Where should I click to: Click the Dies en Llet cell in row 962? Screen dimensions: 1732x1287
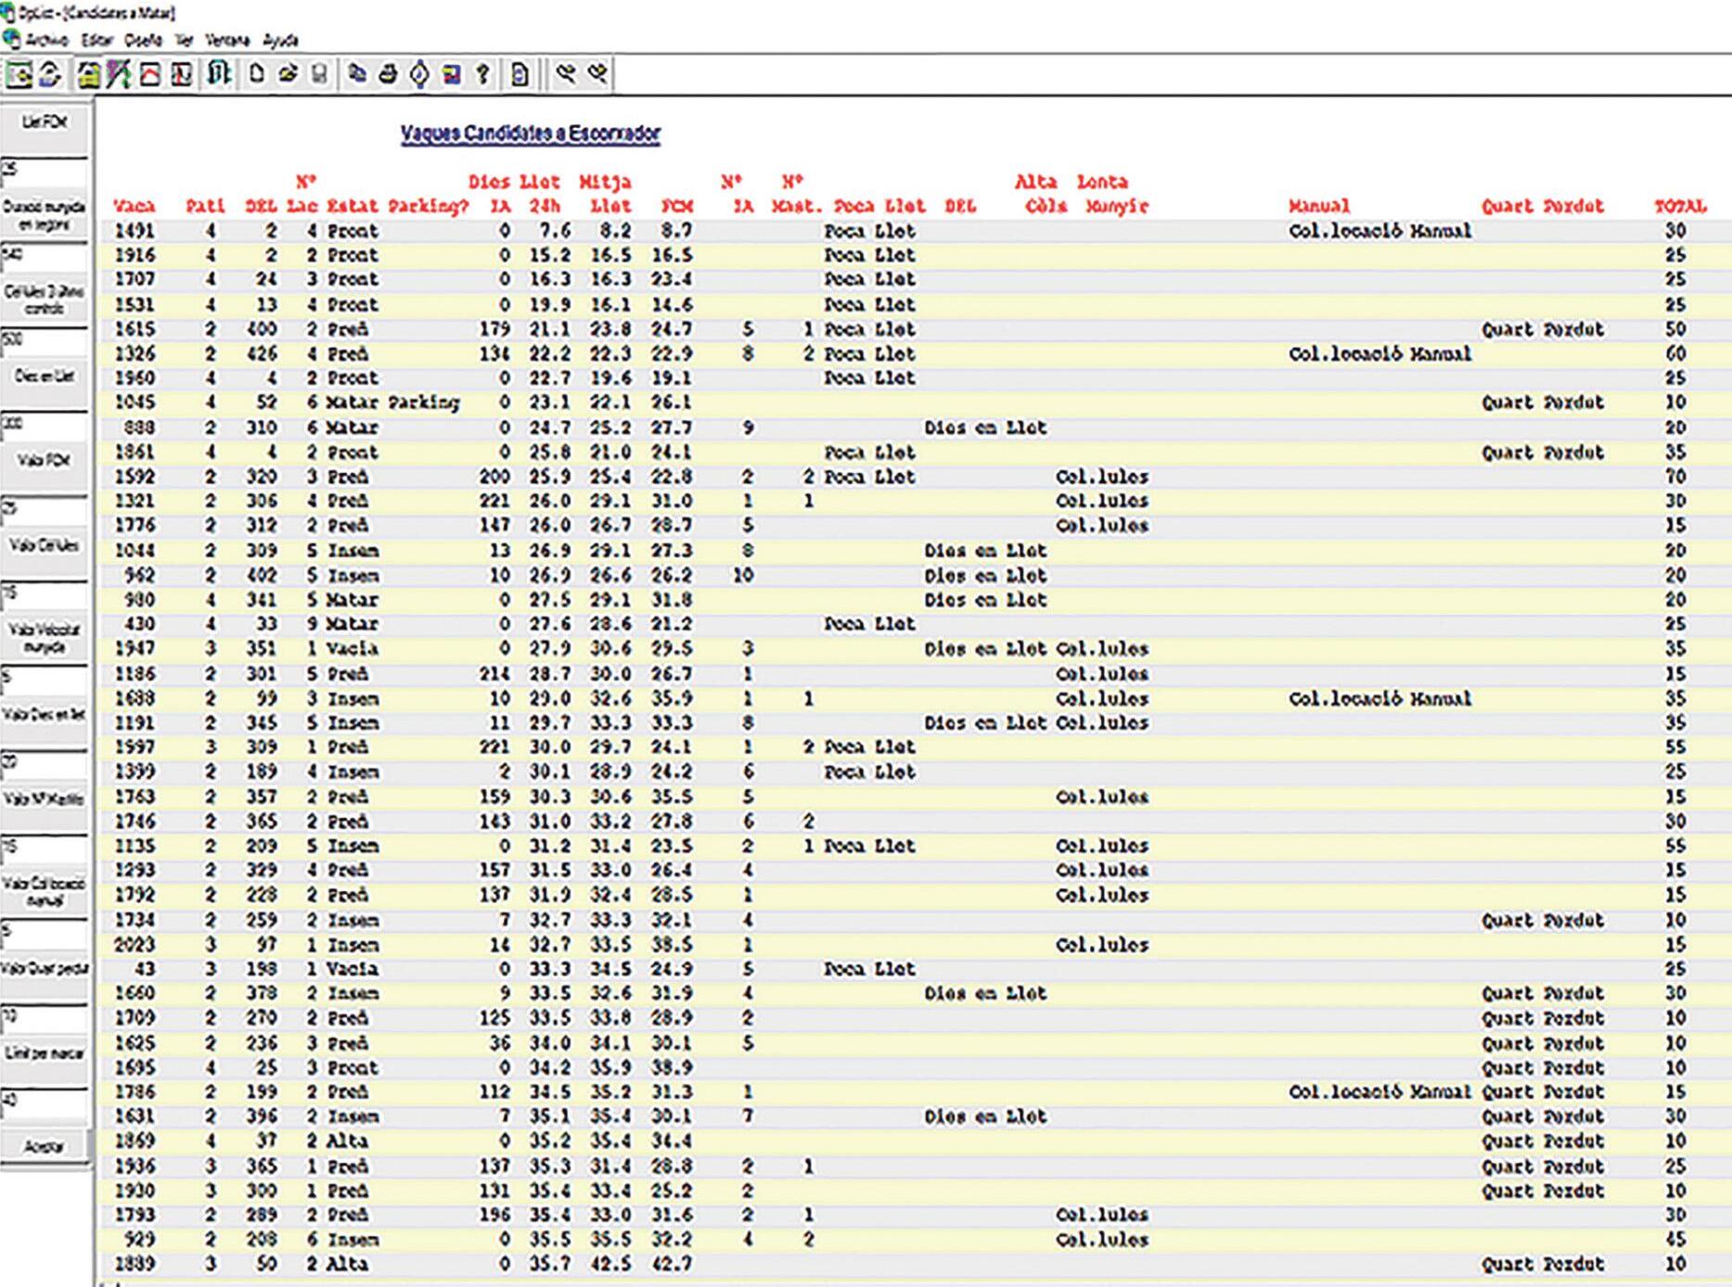tap(985, 575)
